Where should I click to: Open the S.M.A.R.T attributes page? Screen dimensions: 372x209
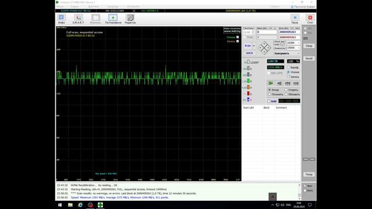pos(78,19)
